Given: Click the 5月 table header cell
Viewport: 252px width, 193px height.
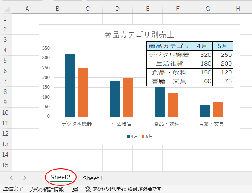Looking at the screenshot, I should coord(223,46).
